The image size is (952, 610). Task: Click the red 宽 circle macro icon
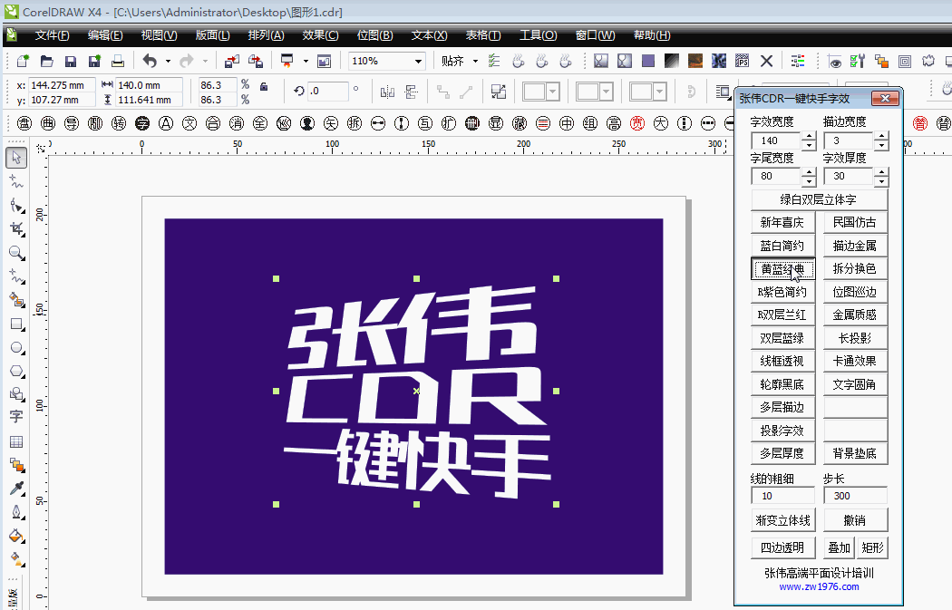636,124
